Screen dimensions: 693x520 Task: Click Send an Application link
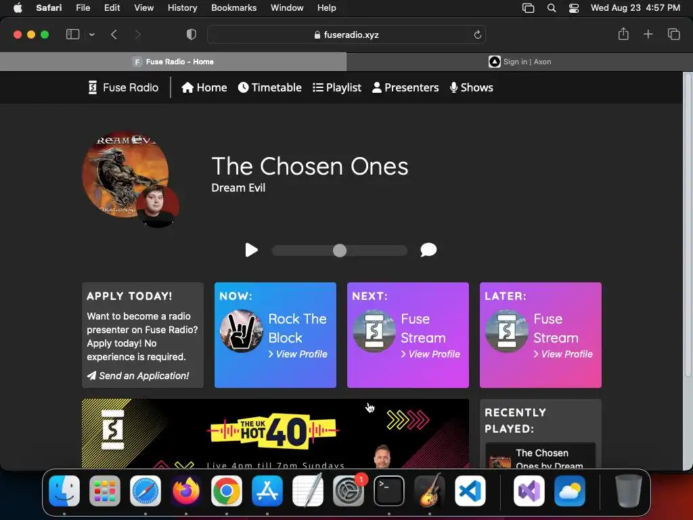pos(138,376)
